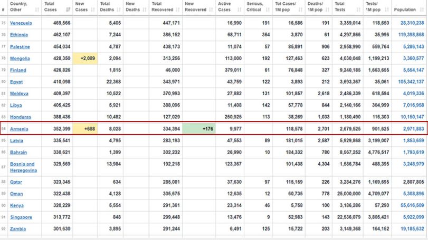Open the Bosnia and Herzegovina link
The height and width of the screenshot is (240, 428).
[x=23, y=167]
